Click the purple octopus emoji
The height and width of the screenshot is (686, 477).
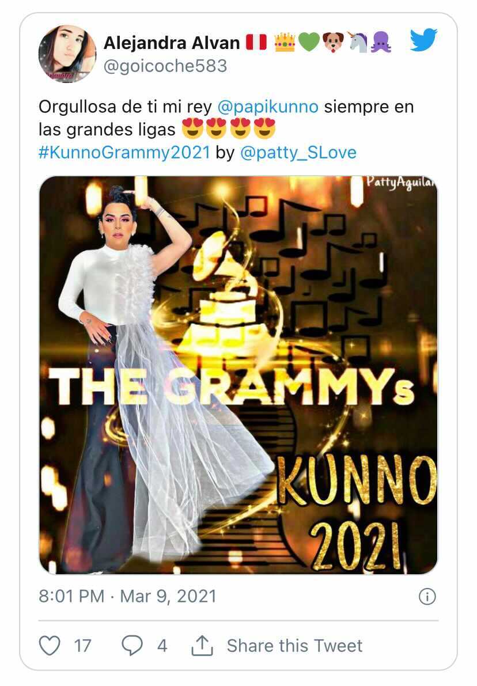coord(381,43)
